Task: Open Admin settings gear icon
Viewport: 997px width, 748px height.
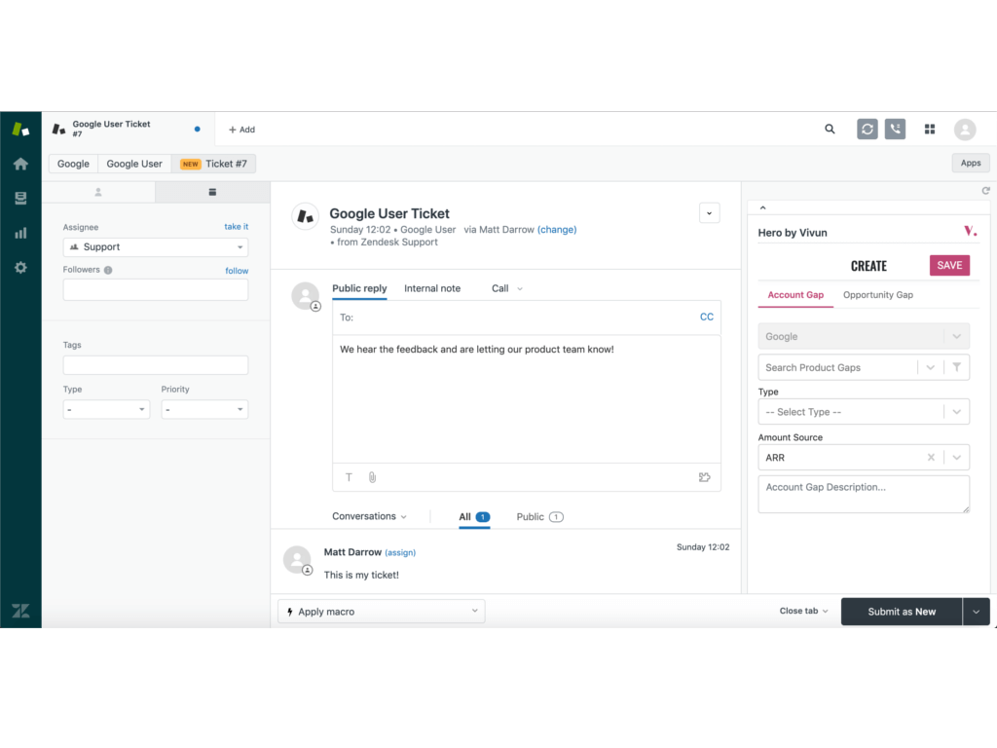Action: coord(20,267)
